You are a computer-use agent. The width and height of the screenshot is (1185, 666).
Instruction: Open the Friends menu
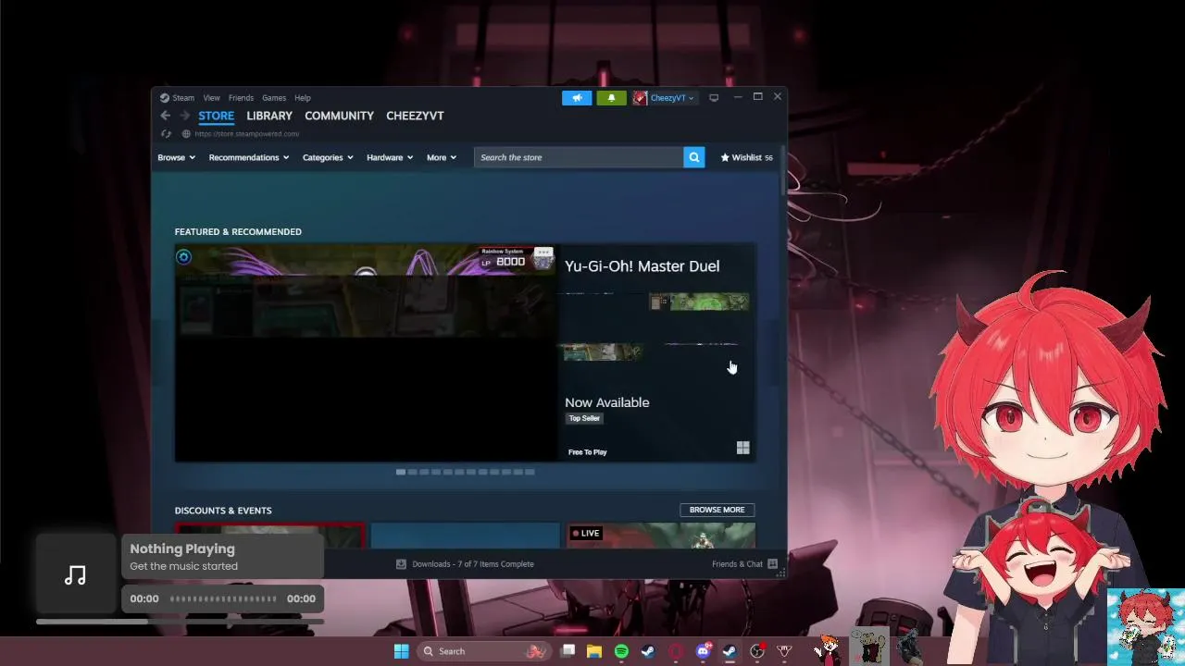coord(241,98)
